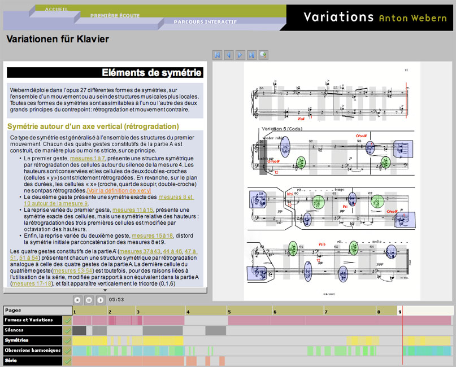Follow the 'mesures 17-18' link
The image size is (456, 367).
click(32, 283)
